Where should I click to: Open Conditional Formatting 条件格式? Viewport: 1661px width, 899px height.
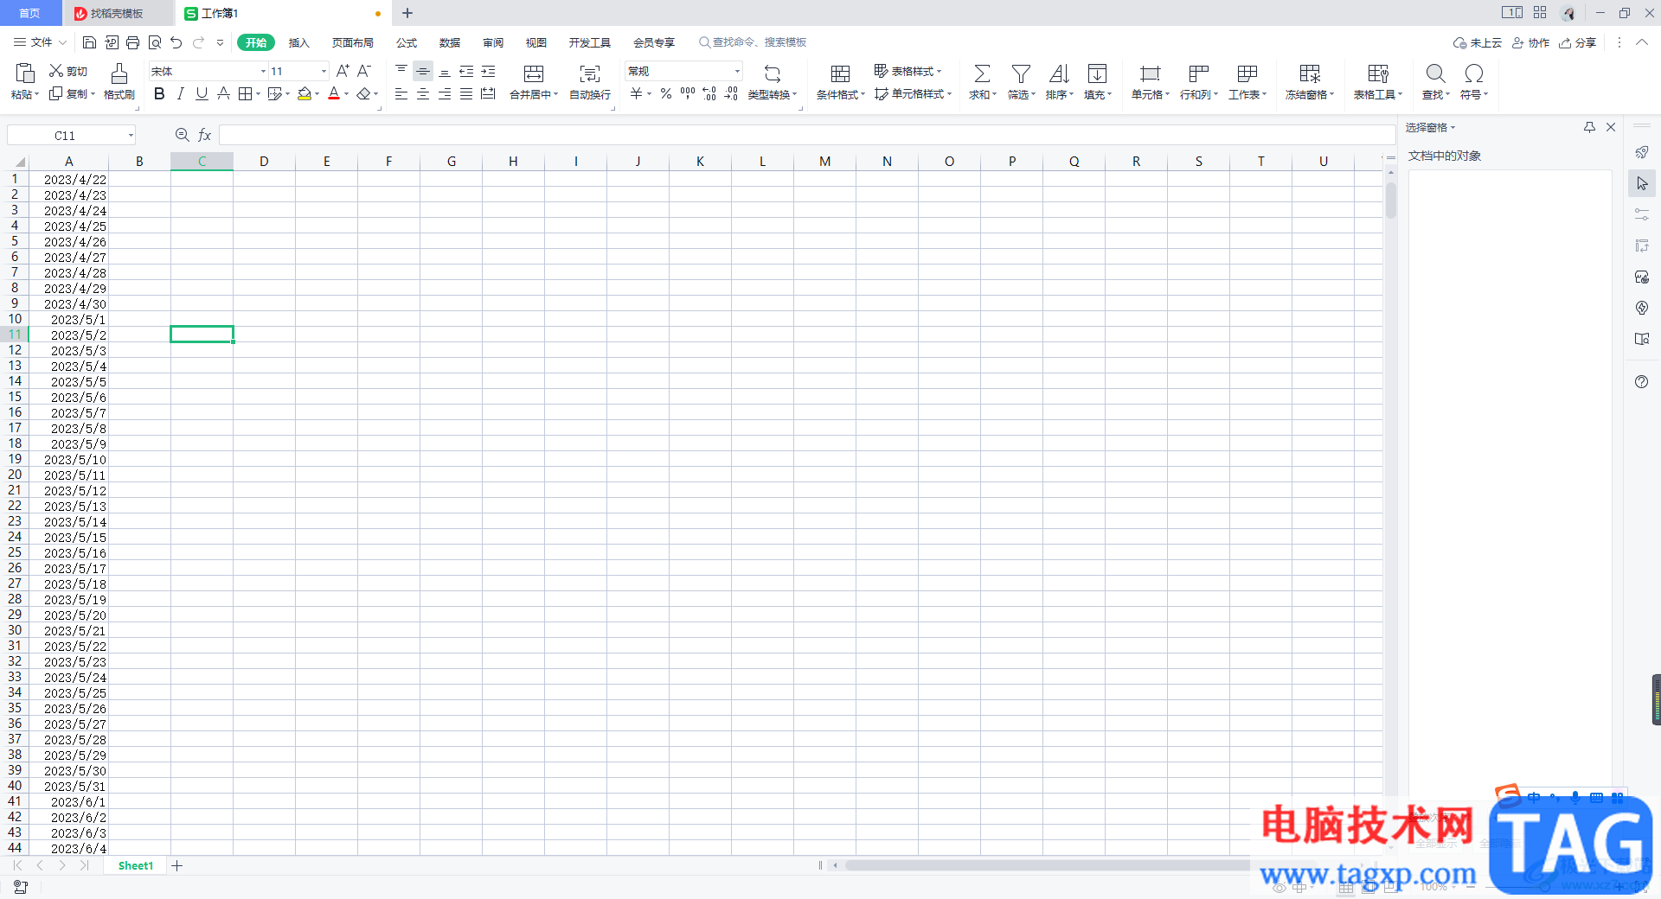point(840,82)
